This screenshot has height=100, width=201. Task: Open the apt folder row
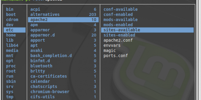click(x=63, y=45)
